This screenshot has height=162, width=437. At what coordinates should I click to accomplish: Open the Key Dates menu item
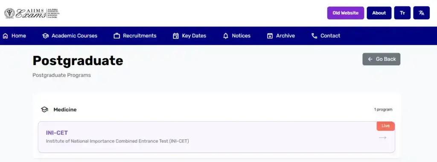189,36
